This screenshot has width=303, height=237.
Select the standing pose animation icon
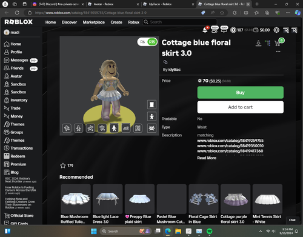point(114,128)
